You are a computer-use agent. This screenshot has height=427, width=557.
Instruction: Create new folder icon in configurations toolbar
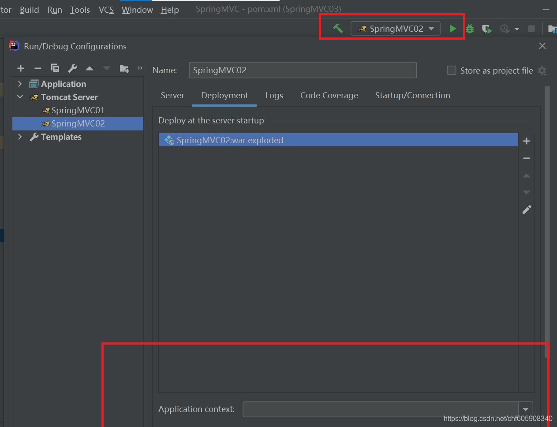124,68
